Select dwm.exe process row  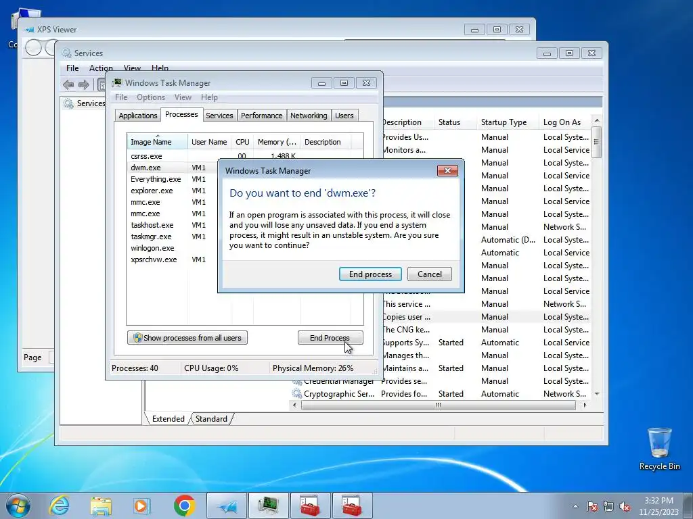pyautogui.click(x=173, y=168)
